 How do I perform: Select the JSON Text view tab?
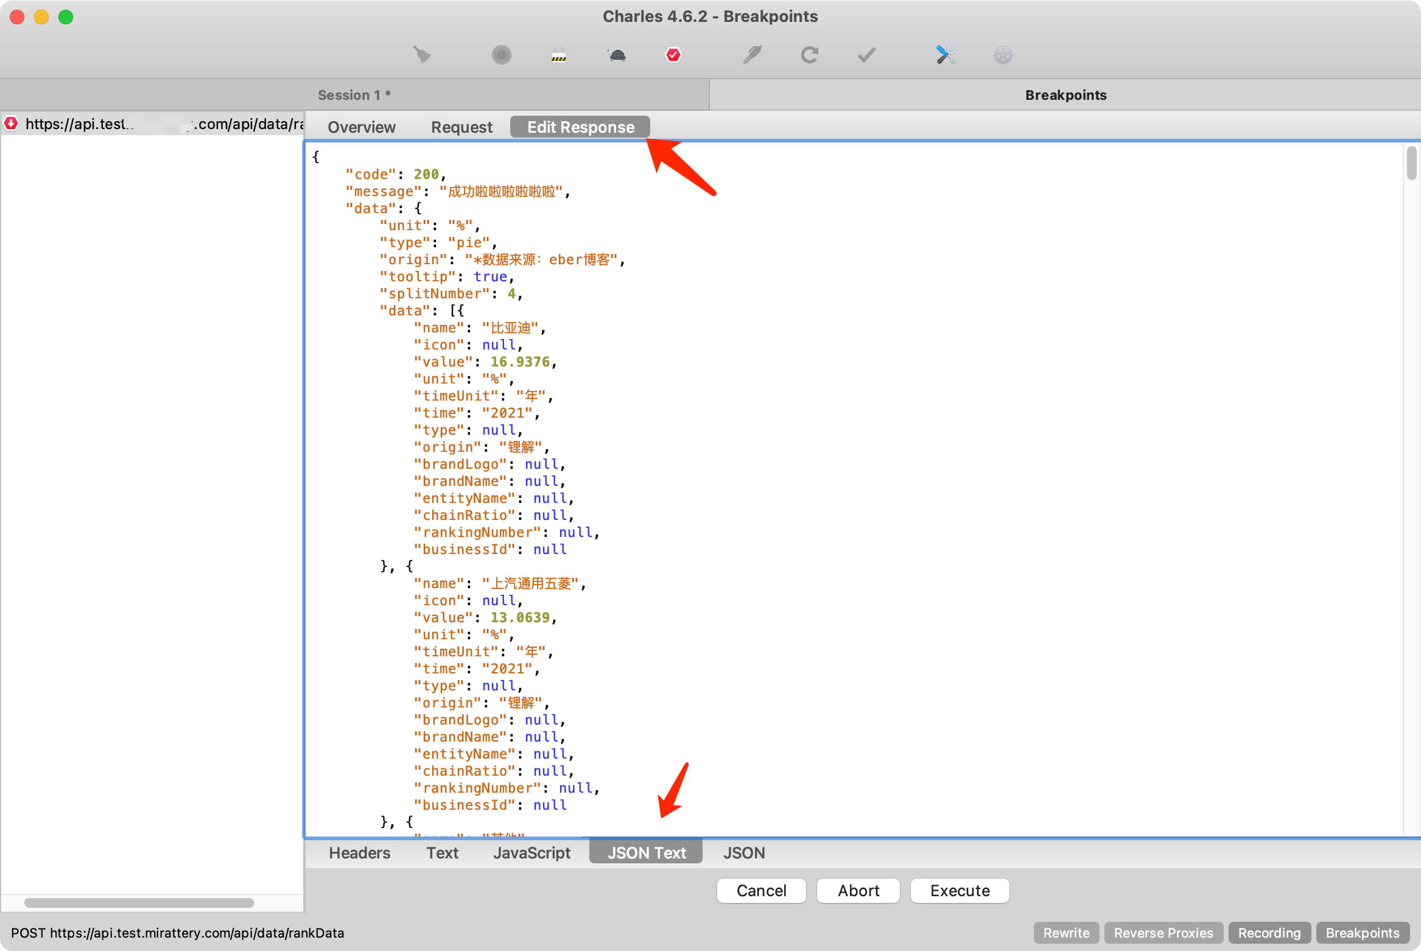647,852
